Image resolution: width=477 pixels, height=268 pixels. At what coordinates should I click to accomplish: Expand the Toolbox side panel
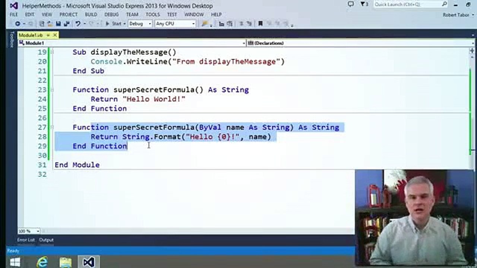pos(12,39)
